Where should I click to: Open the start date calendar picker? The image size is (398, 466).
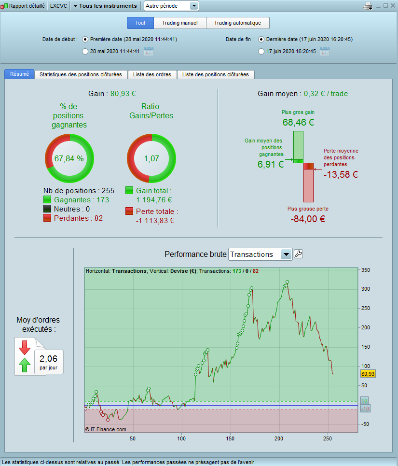(x=149, y=51)
